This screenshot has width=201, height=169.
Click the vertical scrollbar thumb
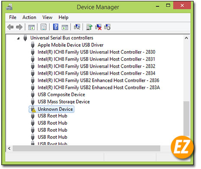coord(186,118)
